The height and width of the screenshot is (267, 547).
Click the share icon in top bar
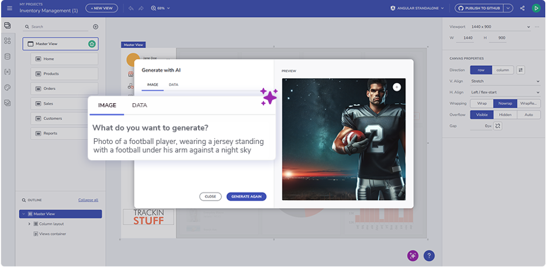(522, 8)
